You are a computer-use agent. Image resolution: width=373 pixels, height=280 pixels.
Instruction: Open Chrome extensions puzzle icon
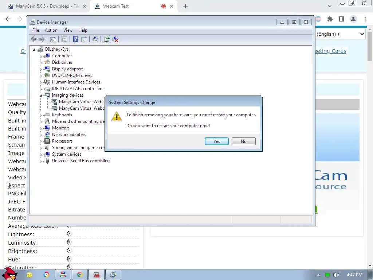pos(330,19)
